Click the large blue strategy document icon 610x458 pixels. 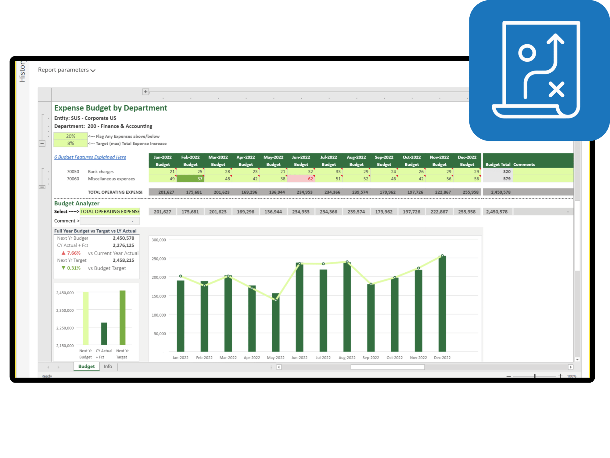coord(539,70)
